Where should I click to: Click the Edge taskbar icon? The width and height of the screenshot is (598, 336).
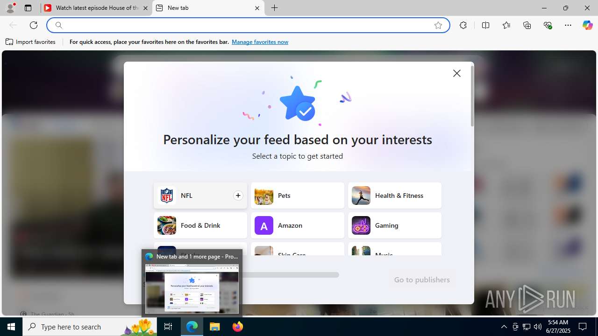click(192, 327)
